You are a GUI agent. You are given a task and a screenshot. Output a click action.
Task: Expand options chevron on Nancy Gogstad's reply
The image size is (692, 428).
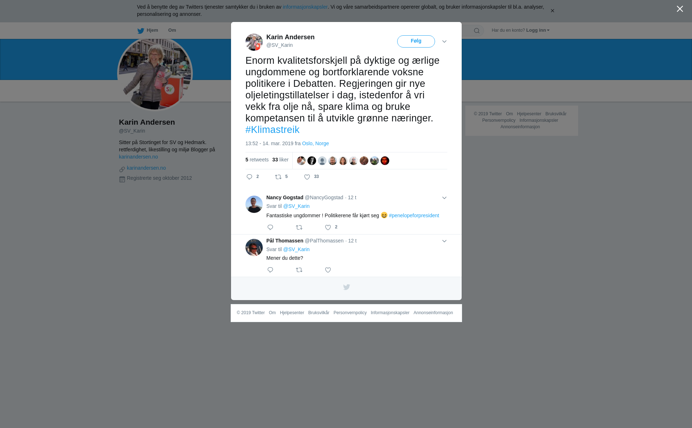tap(444, 198)
